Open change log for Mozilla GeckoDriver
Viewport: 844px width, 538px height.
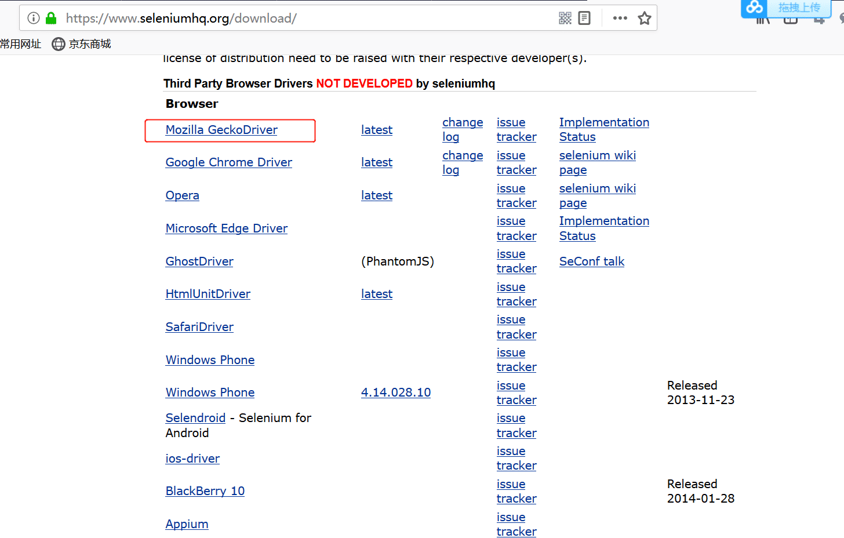pyautogui.click(x=462, y=130)
